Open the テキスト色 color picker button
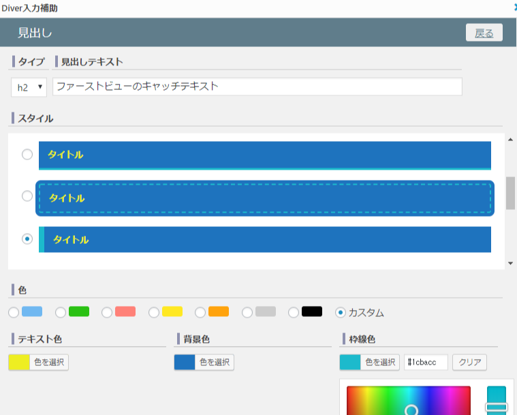Screen dimensions: 517x415 click(x=39, y=363)
